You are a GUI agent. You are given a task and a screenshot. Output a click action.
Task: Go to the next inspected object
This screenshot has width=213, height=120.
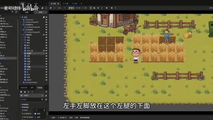click(x=43, y=92)
